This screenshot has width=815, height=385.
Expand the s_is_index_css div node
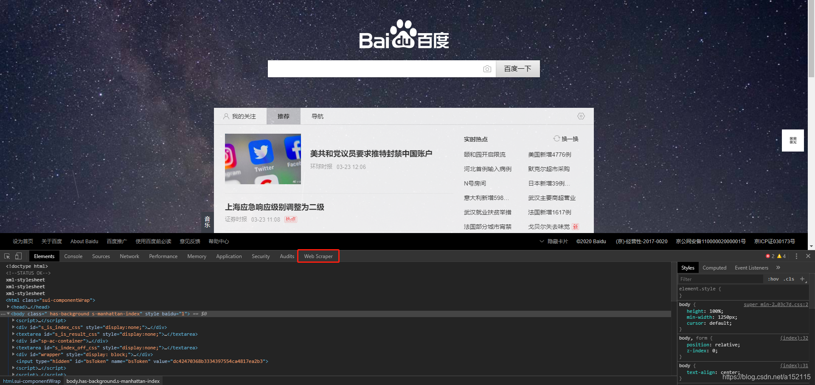click(13, 327)
